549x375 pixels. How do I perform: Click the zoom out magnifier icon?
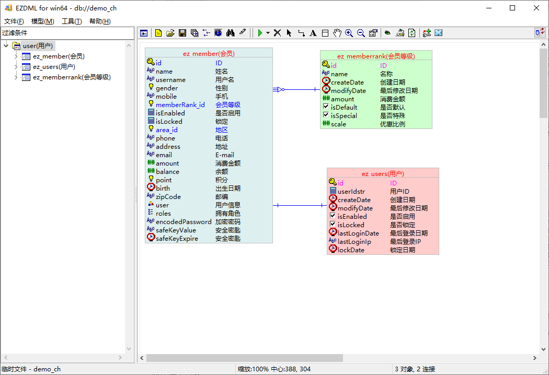361,33
